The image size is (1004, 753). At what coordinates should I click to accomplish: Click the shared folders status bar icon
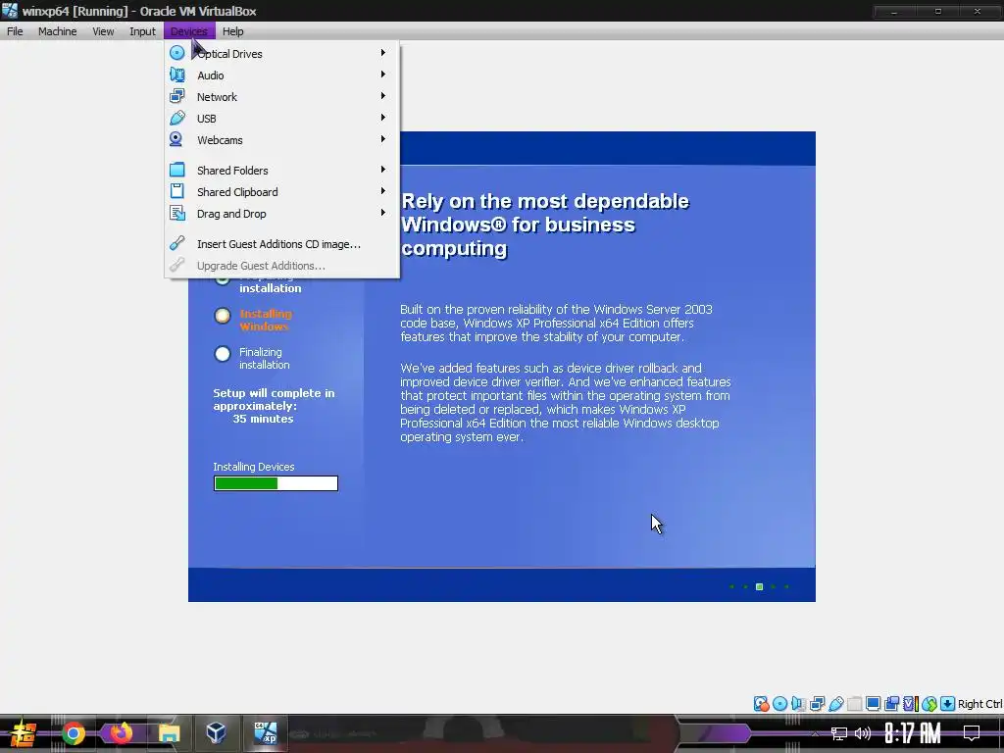pyautogui.click(x=854, y=704)
